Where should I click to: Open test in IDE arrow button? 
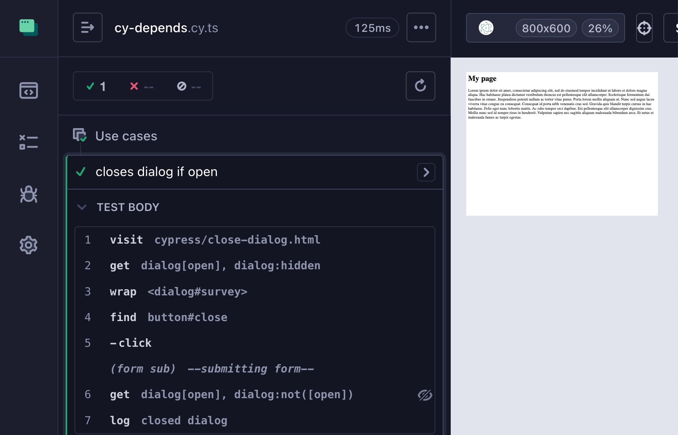pos(426,172)
